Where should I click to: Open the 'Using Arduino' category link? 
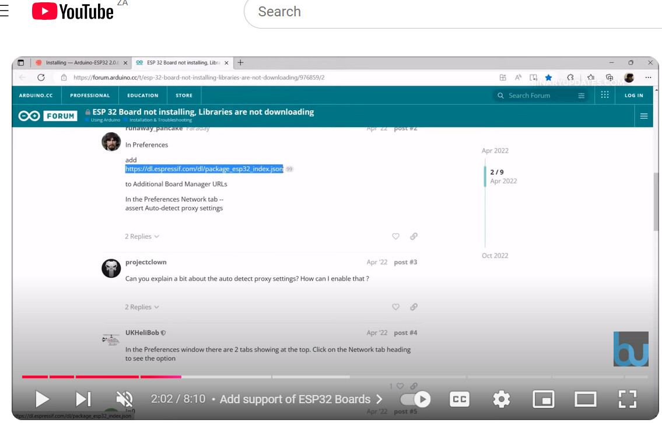106,120
